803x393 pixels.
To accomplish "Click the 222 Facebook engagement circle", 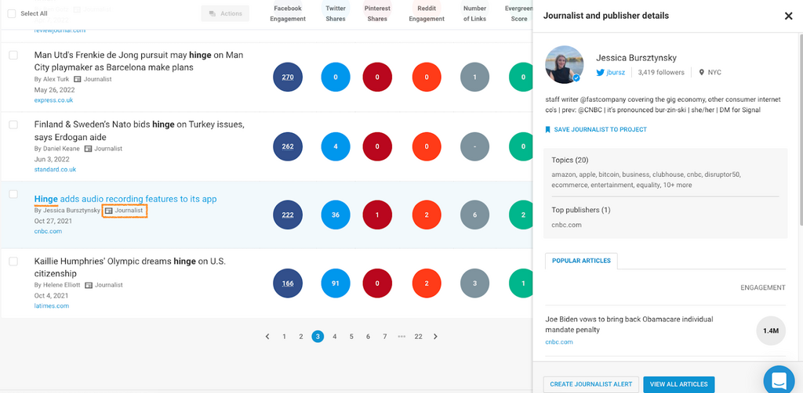I will [288, 215].
